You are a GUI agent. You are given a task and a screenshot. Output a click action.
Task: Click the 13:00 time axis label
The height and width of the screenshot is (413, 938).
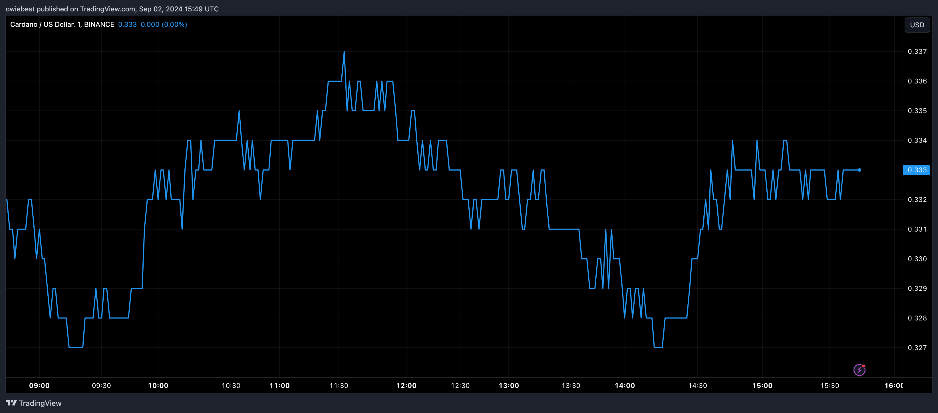coord(509,385)
